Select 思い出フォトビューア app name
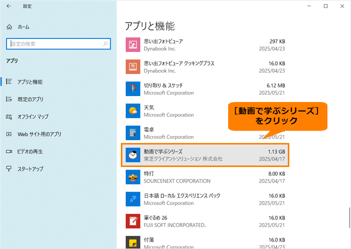 [163, 41]
